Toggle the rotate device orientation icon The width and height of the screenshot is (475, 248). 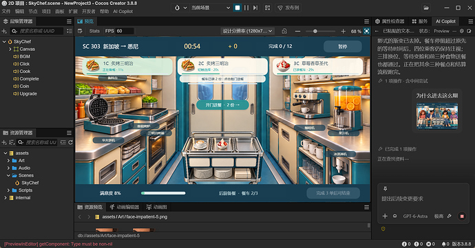click(x=284, y=31)
